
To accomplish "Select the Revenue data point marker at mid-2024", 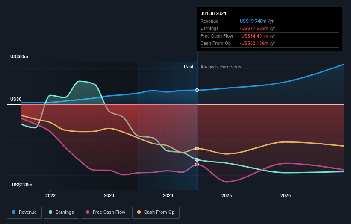I will pyautogui.click(x=197, y=90).
